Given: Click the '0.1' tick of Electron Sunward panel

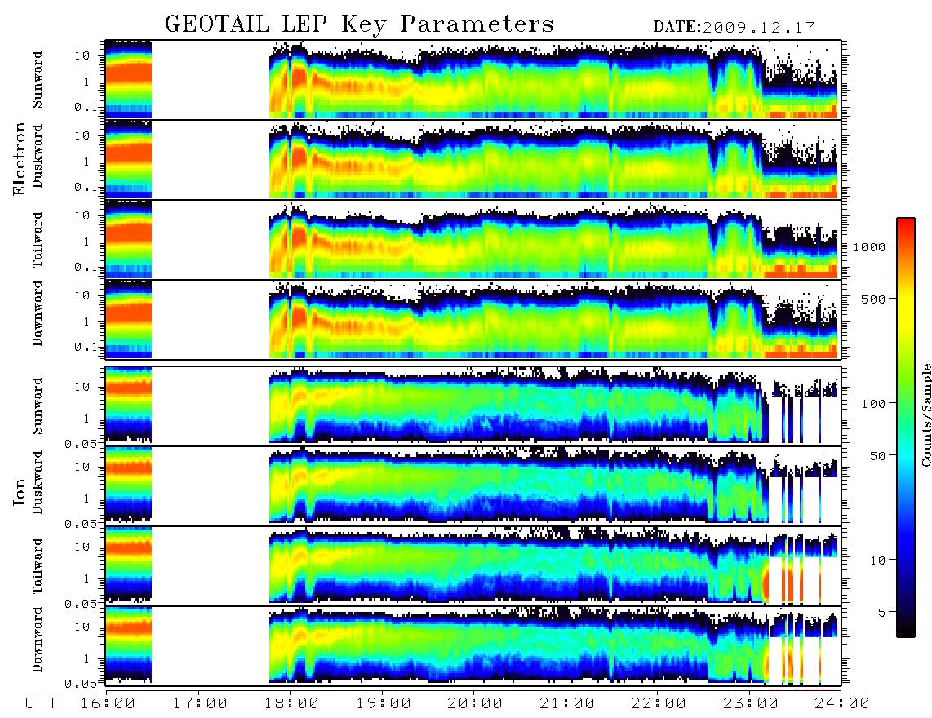Looking at the screenshot, I should click(x=87, y=107).
